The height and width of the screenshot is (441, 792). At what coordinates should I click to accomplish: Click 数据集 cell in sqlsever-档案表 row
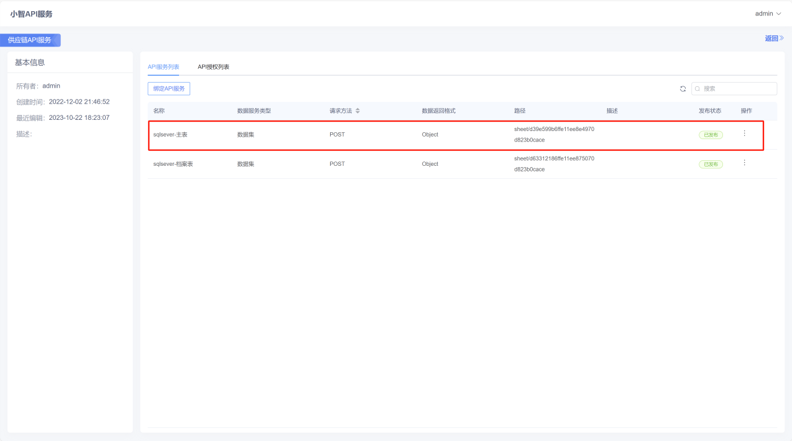[x=246, y=164]
